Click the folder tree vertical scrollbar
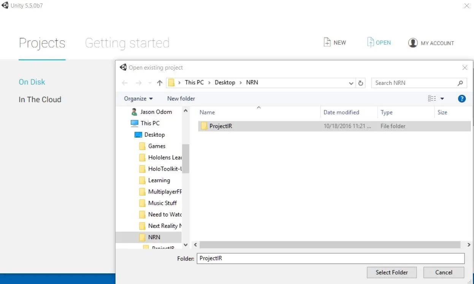The width and height of the screenshot is (474, 284). (186, 159)
